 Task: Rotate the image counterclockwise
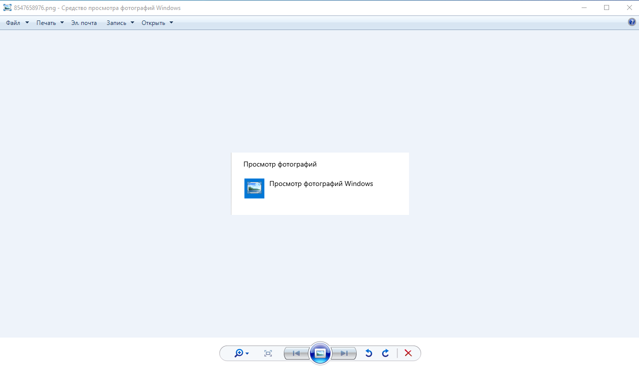click(x=369, y=353)
